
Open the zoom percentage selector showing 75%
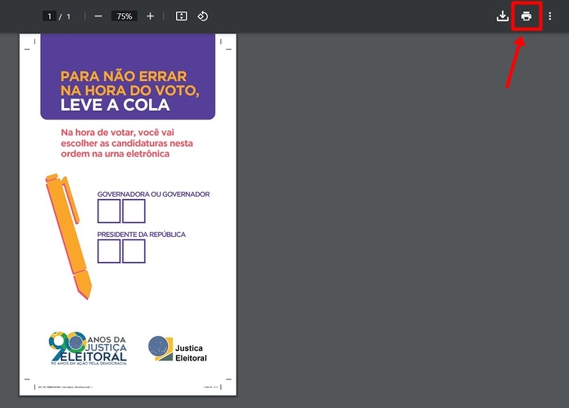tap(124, 16)
